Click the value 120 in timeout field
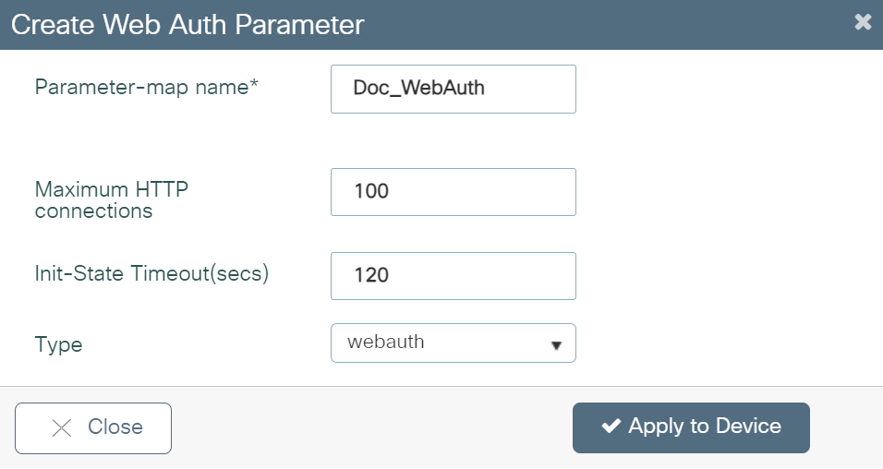This screenshot has width=883, height=469. coord(371,276)
